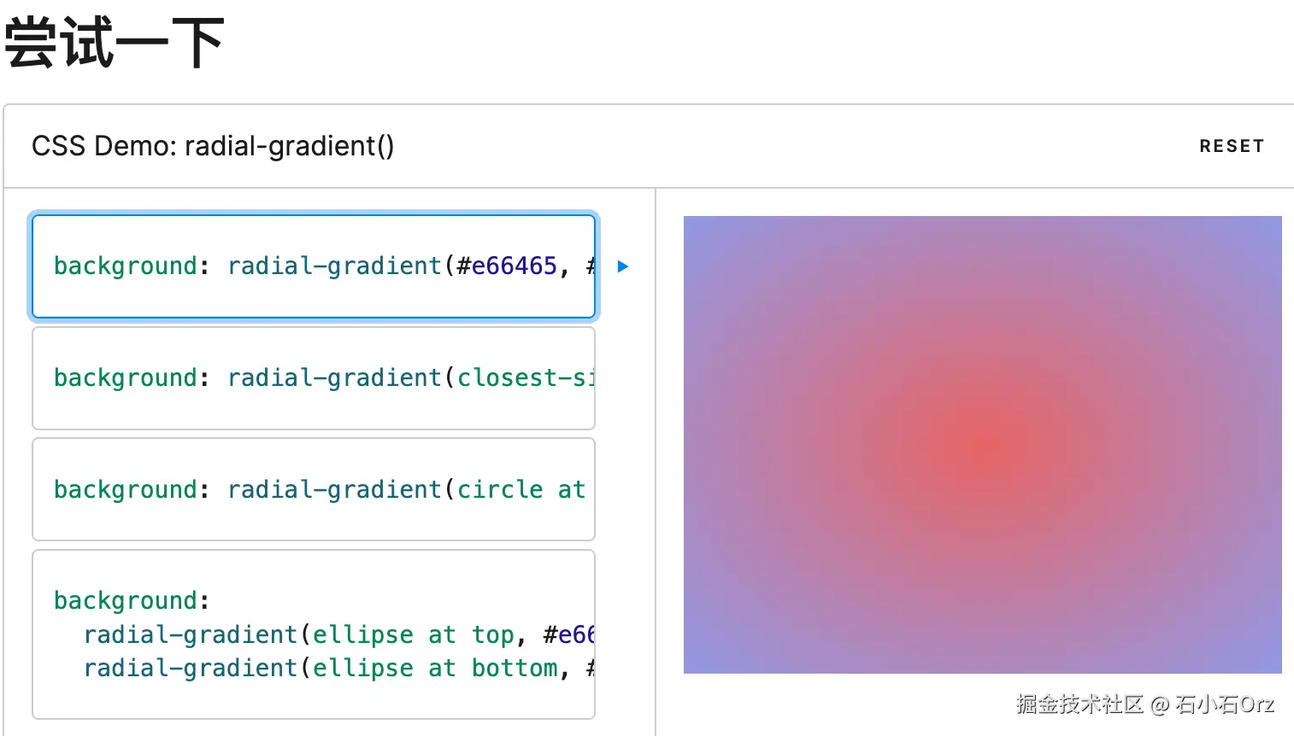The width and height of the screenshot is (1294, 736).
Task: Click the blue arrow beside first example
Action: 623,266
